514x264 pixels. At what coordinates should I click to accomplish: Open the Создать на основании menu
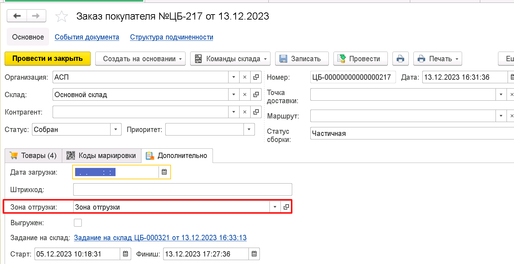pos(140,59)
